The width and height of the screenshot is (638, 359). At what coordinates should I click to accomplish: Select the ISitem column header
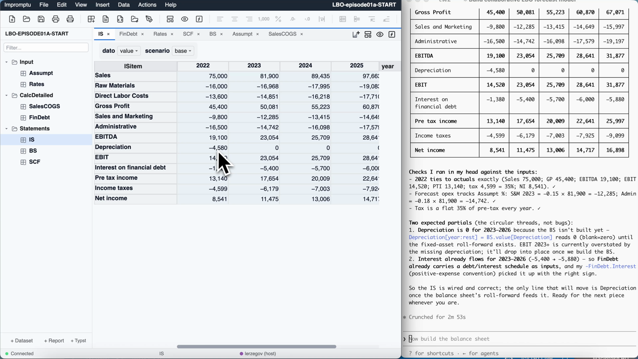(133, 66)
